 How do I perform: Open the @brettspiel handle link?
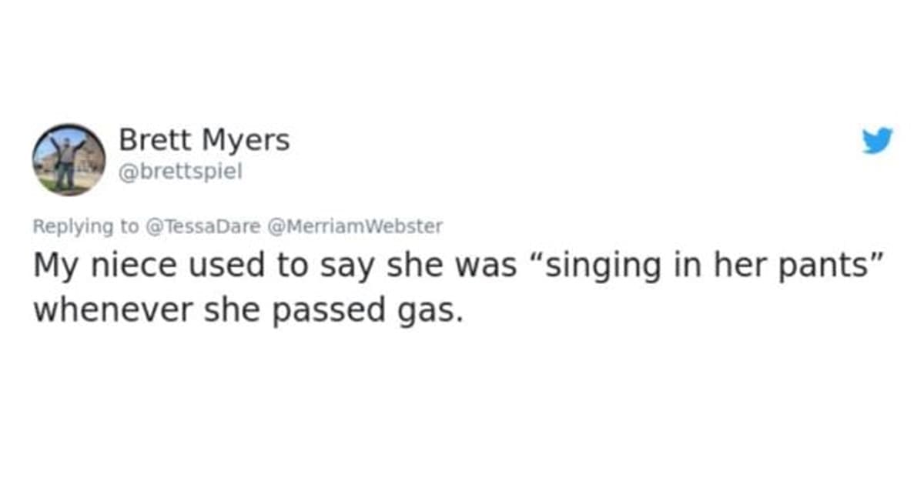click(180, 172)
